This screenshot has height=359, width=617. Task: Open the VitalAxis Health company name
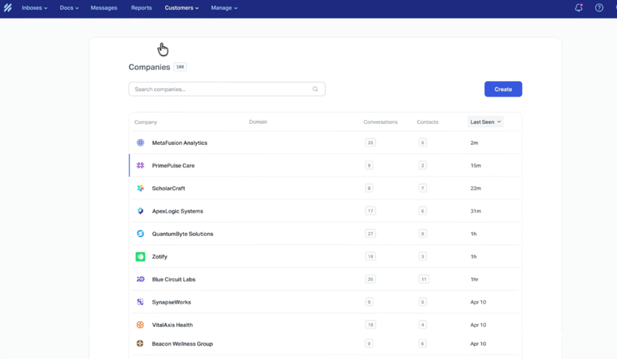coord(172,326)
